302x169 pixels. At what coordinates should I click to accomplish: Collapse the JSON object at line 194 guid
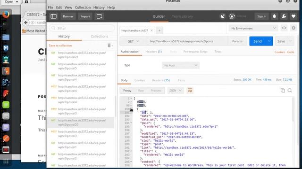coord(131,123)
